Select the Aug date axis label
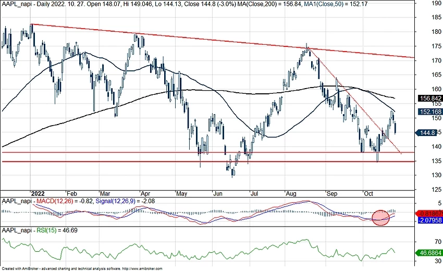 [291, 193]
